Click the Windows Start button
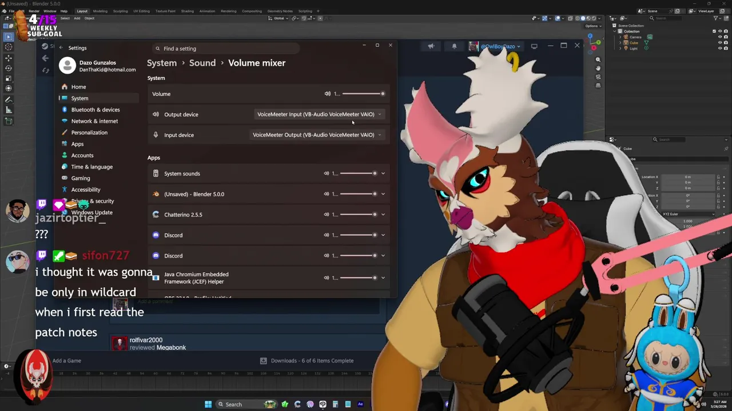Screen dimensions: 732x411 click(208, 404)
